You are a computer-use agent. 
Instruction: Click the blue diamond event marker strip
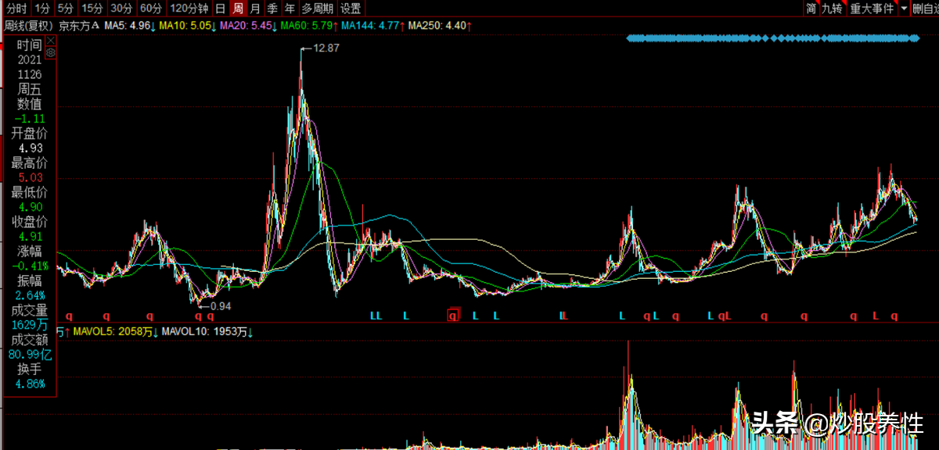coord(772,37)
